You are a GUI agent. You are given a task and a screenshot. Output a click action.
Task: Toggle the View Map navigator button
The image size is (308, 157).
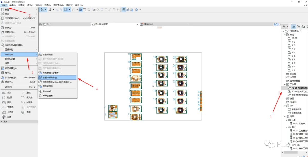(298, 27)
